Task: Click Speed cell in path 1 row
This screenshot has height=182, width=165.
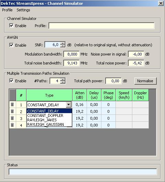Action: pos(124,105)
